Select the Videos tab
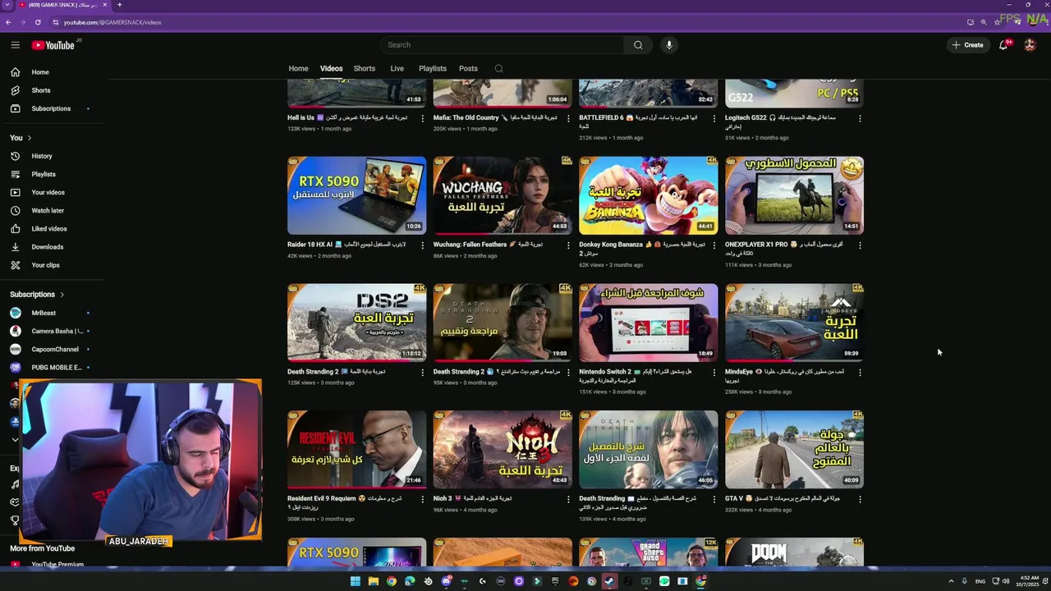Image resolution: width=1051 pixels, height=591 pixels. (331, 69)
